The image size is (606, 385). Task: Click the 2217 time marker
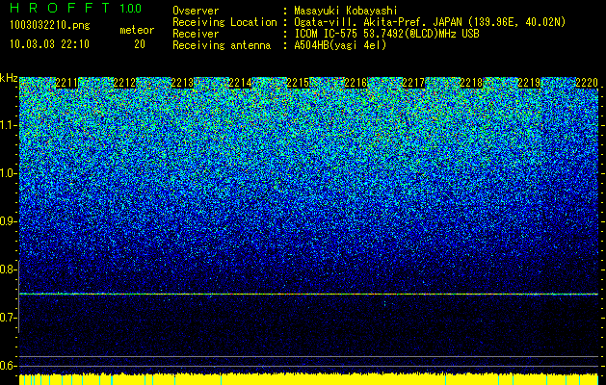pyautogui.click(x=413, y=83)
